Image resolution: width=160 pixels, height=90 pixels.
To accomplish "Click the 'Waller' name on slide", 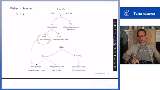I will tap(14, 8).
